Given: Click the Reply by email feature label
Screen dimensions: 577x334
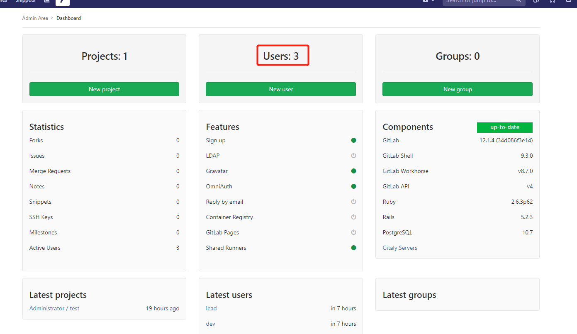Looking at the screenshot, I should coord(224,202).
